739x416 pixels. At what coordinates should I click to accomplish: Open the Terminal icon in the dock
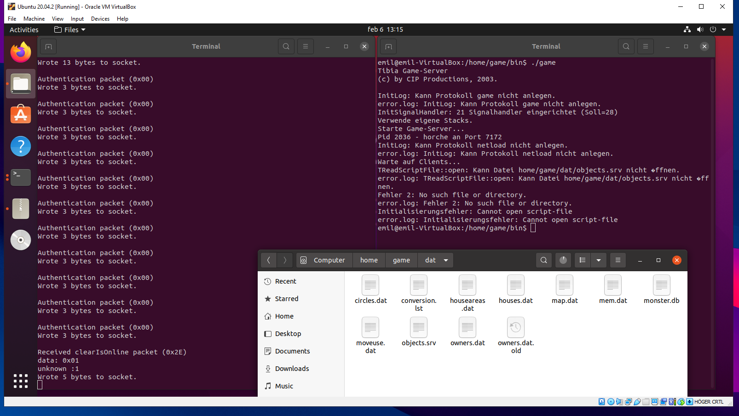[21, 177]
